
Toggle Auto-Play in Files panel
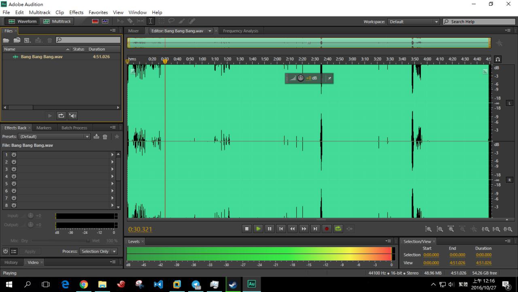(72, 116)
